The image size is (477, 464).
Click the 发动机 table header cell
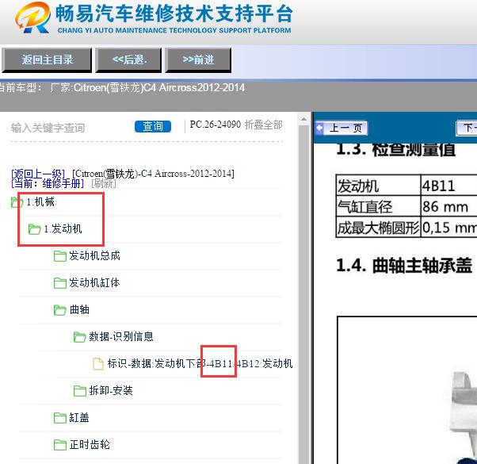pos(379,185)
